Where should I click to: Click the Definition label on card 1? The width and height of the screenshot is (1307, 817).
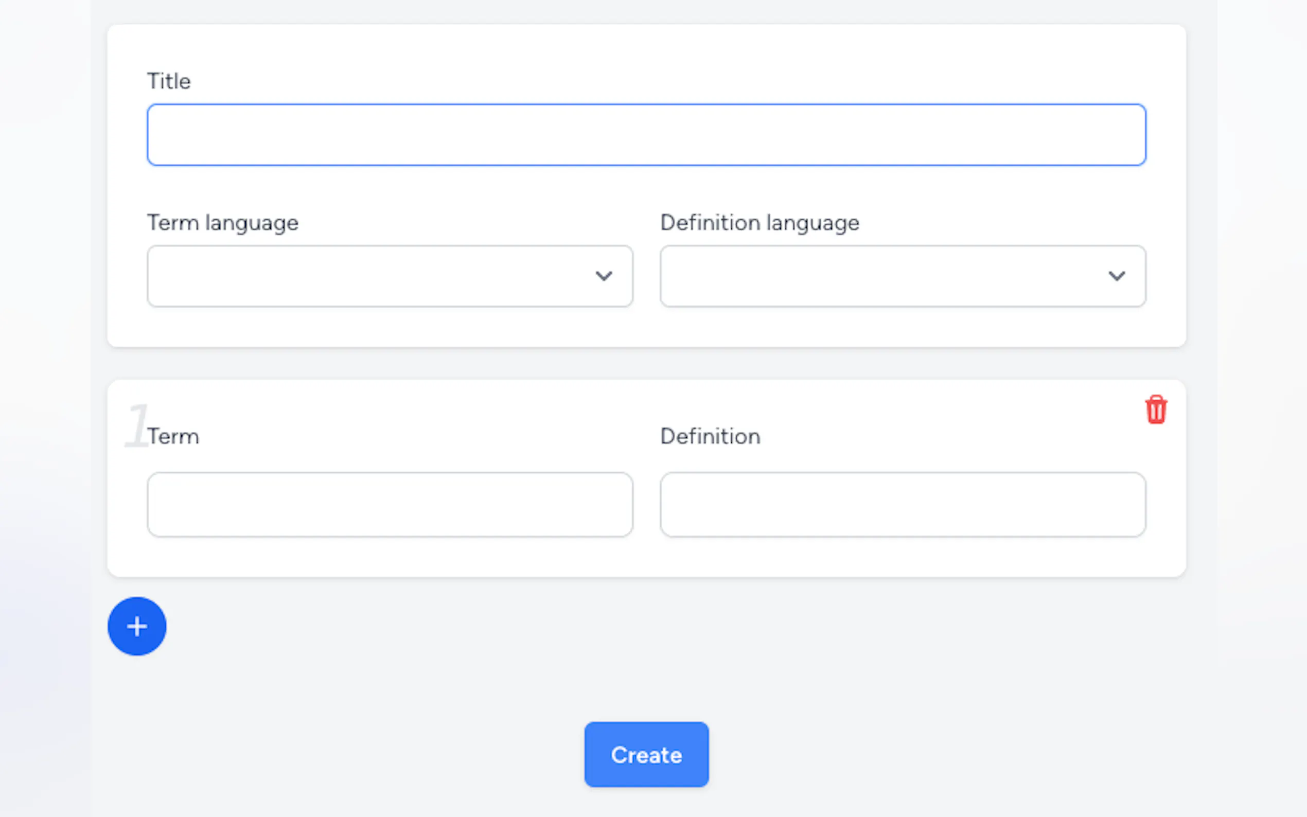coord(710,437)
